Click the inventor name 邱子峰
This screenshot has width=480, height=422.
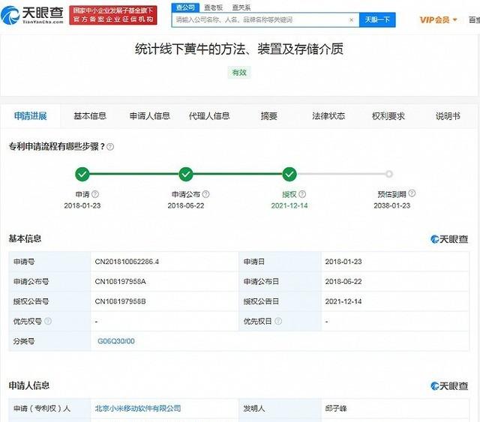click(336, 409)
